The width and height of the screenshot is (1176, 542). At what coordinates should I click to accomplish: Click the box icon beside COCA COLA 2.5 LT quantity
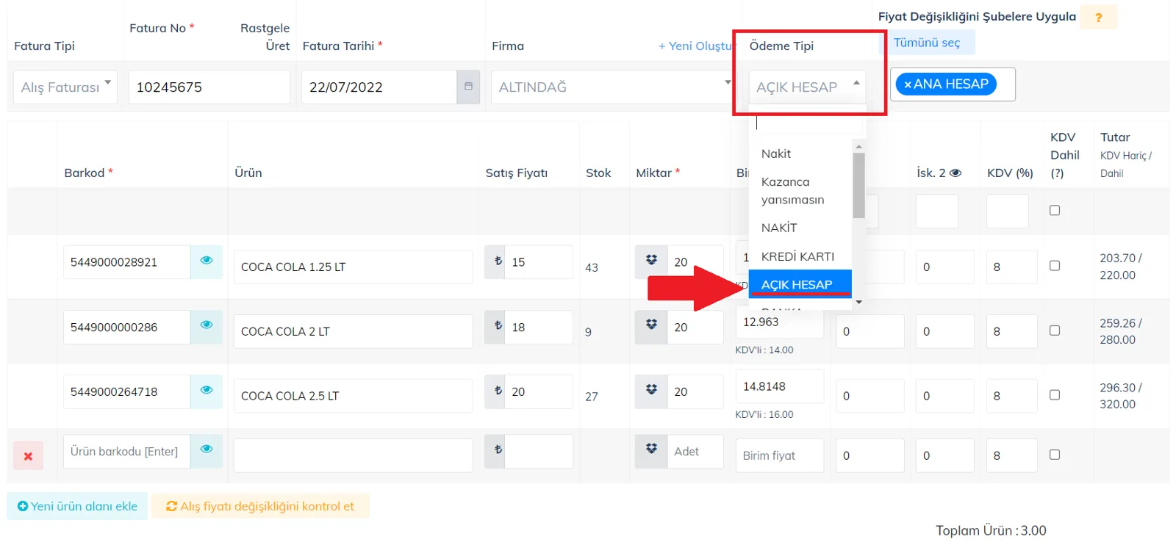coord(651,390)
